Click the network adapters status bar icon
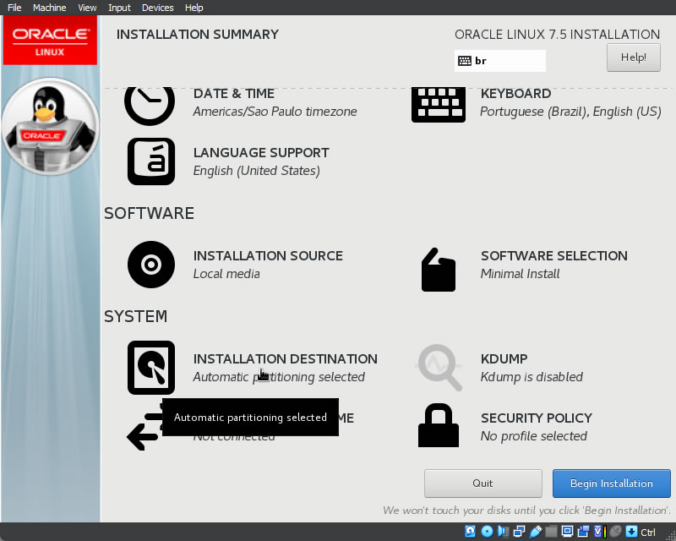The height and width of the screenshot is (541, 676). pyautogui.click(x=519, y=531)
